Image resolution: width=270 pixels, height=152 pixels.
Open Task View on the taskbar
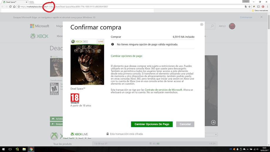coord(10,149)
